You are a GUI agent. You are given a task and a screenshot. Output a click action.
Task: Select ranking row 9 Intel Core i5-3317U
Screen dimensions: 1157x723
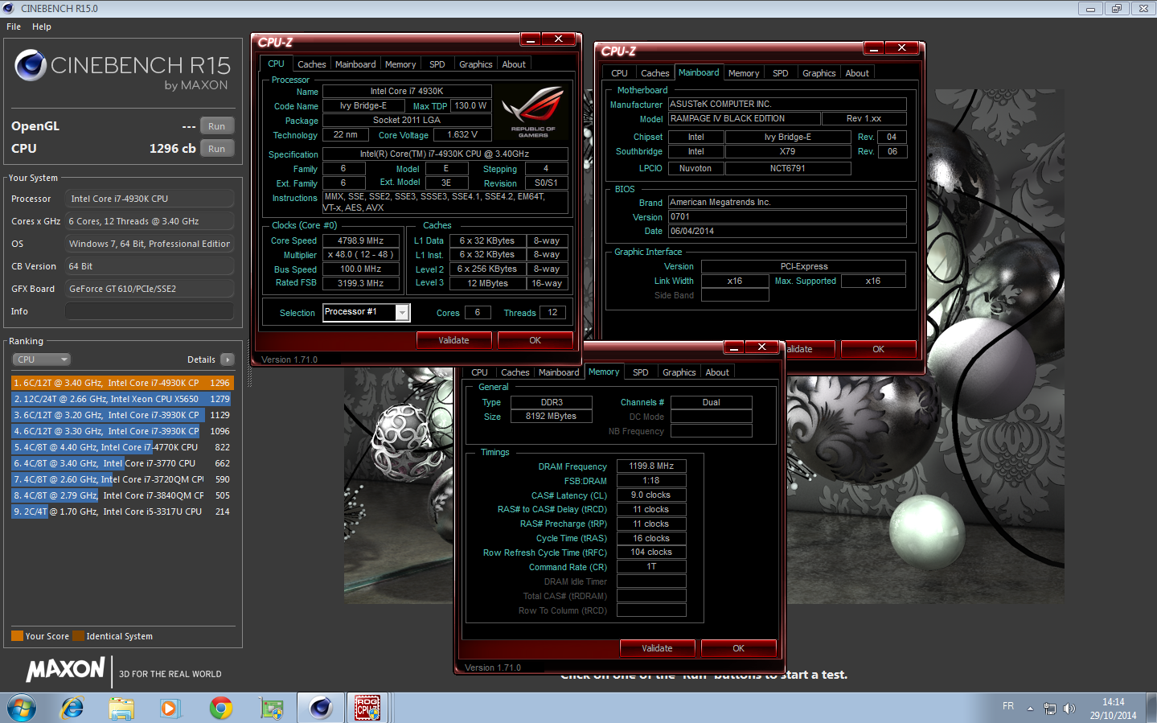tap(122, 511)
